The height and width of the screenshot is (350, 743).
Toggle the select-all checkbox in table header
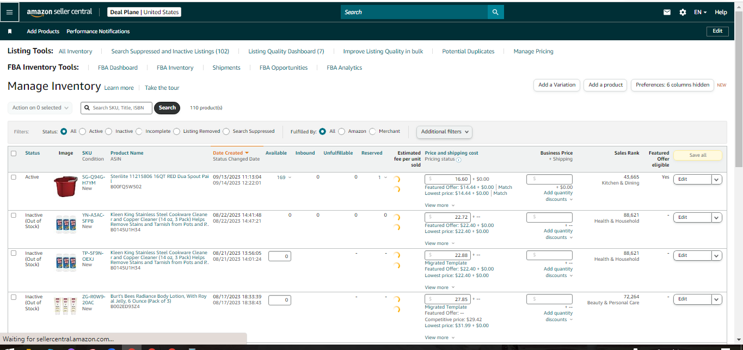click(x=14, y=153)
